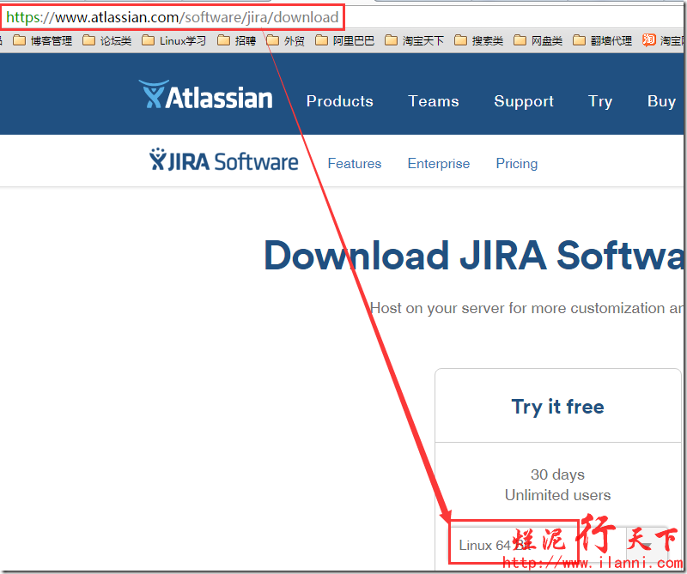Open the Support menu
Screen dimensions: 687x574
[524, 101]
